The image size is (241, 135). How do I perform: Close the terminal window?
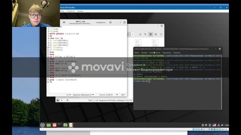point(220,49)
